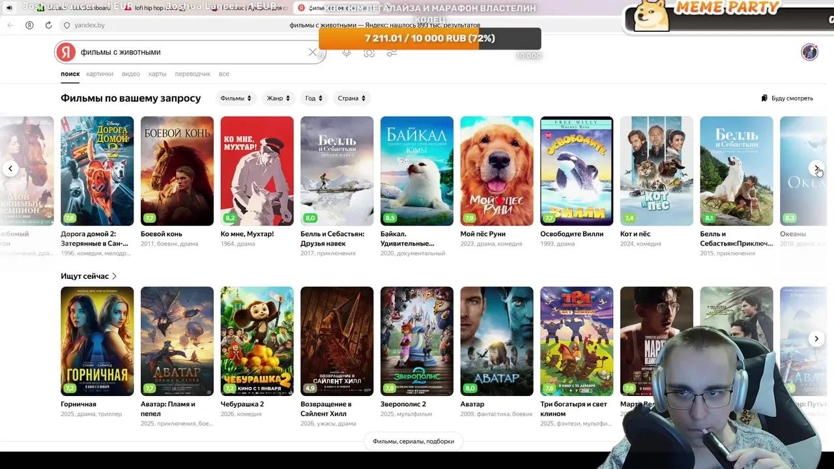Click the Боевой конь horse poster

(177, 171)
